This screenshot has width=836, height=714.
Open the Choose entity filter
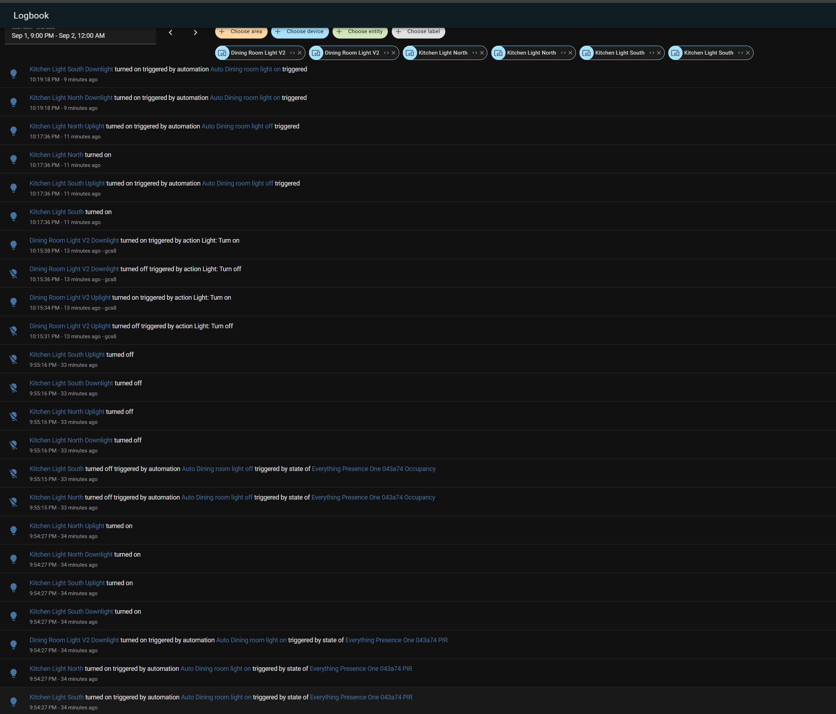360,31
